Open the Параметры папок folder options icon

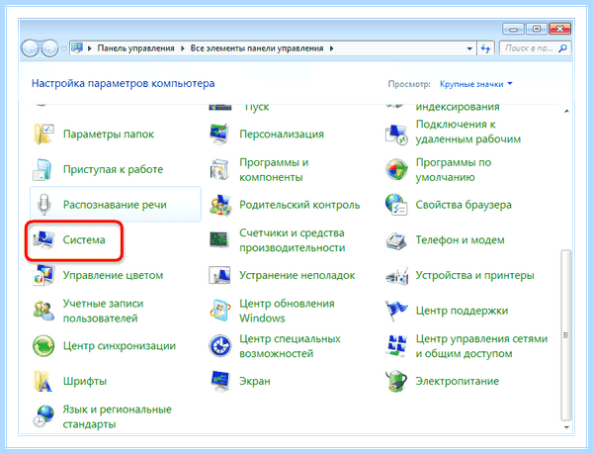tap(43, 134)
